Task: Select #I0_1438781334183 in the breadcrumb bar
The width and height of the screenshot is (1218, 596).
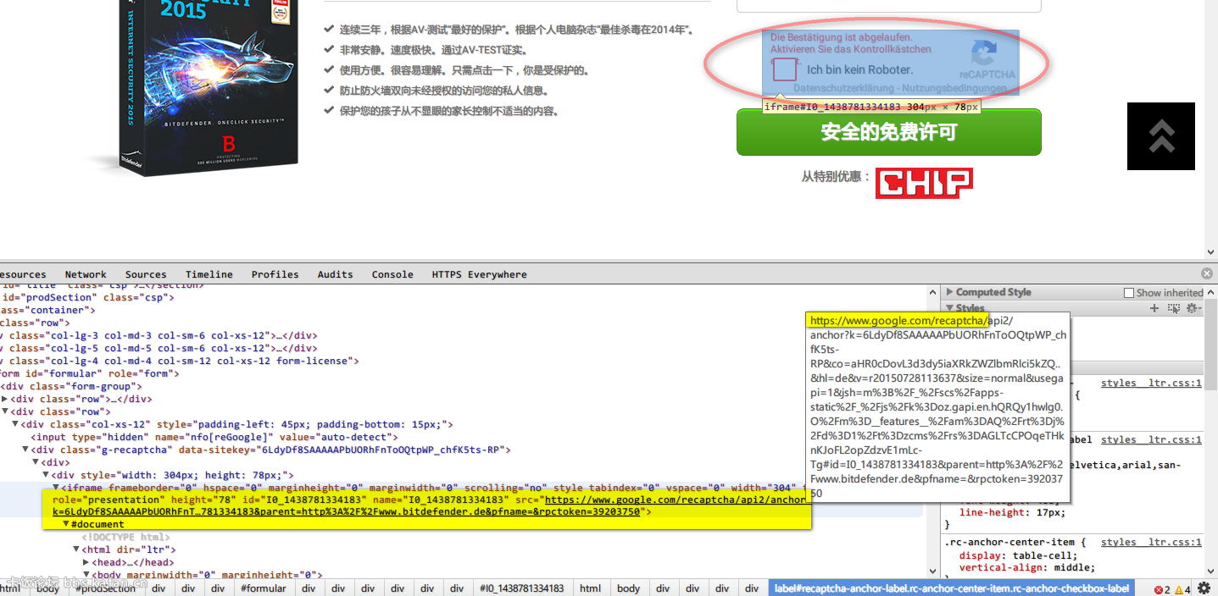Action: coord(521,588)
